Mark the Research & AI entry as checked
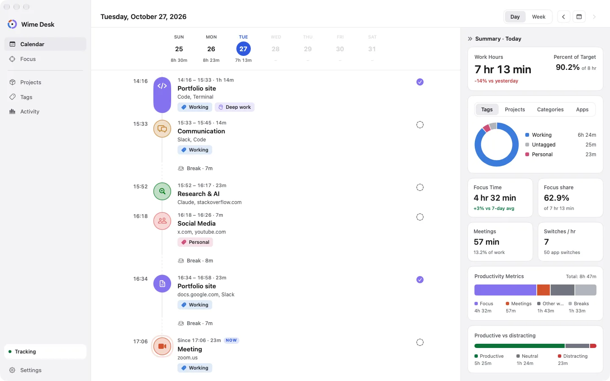The width and height of the screenshot is (610, 381). [x=420, y=188]
